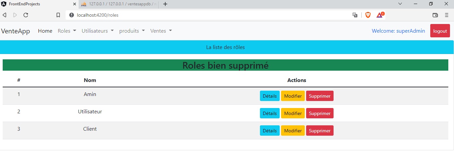Image resolution: width=454 pixels, height=157 pixels.
Task: Open a new browser tab
Action: click(165, 4)
